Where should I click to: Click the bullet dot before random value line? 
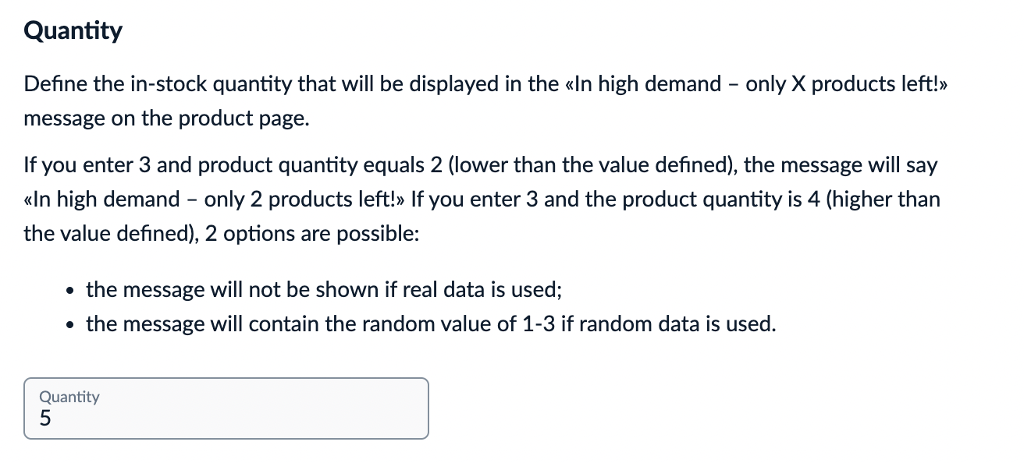point(71,325)
